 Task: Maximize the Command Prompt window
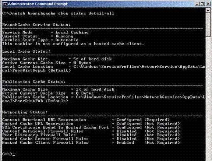tap(202, 4)
